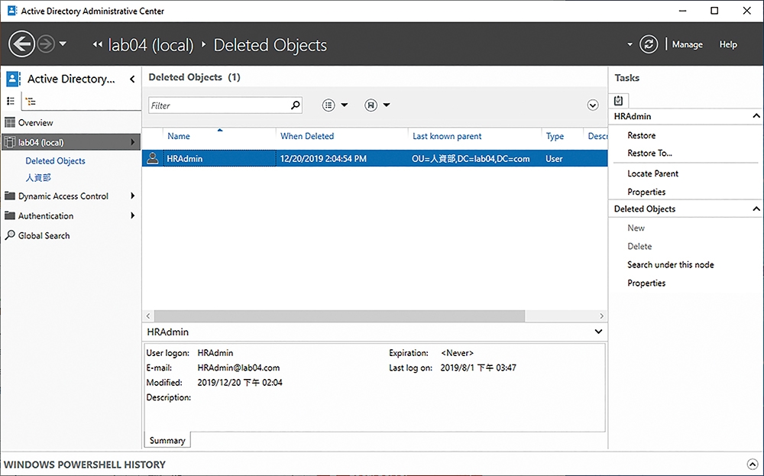Switch to list view in navigation pane
The height and width of the screenshot is (476, 764).
[10, 101]
